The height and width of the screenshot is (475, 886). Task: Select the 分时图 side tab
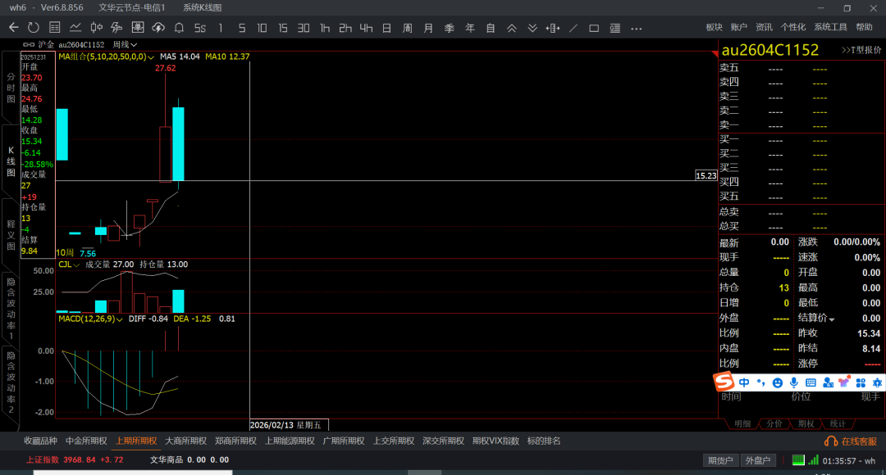click(11, 87)
